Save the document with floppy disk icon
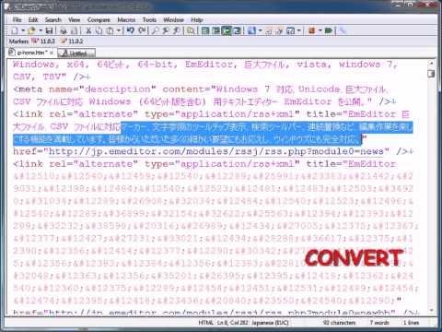Image resolution: width=442 pixels, height=332 pixels. point(49,30)
